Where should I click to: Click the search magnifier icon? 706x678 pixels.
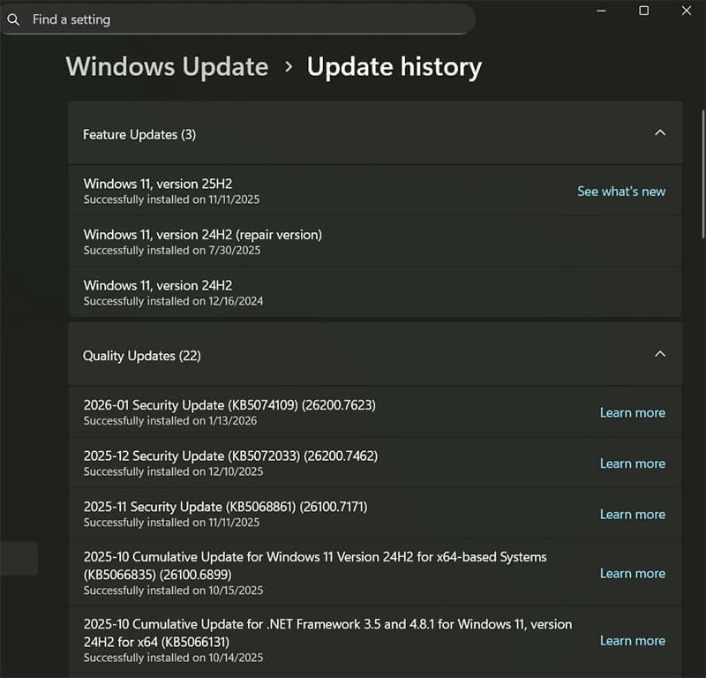(x=14, y=19)
